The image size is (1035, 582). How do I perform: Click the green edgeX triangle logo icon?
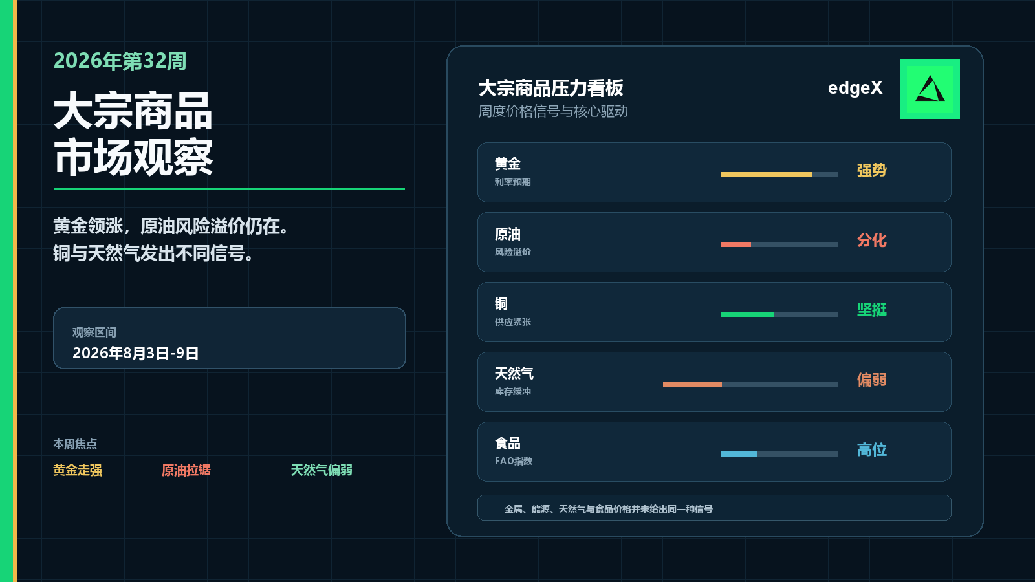pyautogui.click(x=930, y=89)
